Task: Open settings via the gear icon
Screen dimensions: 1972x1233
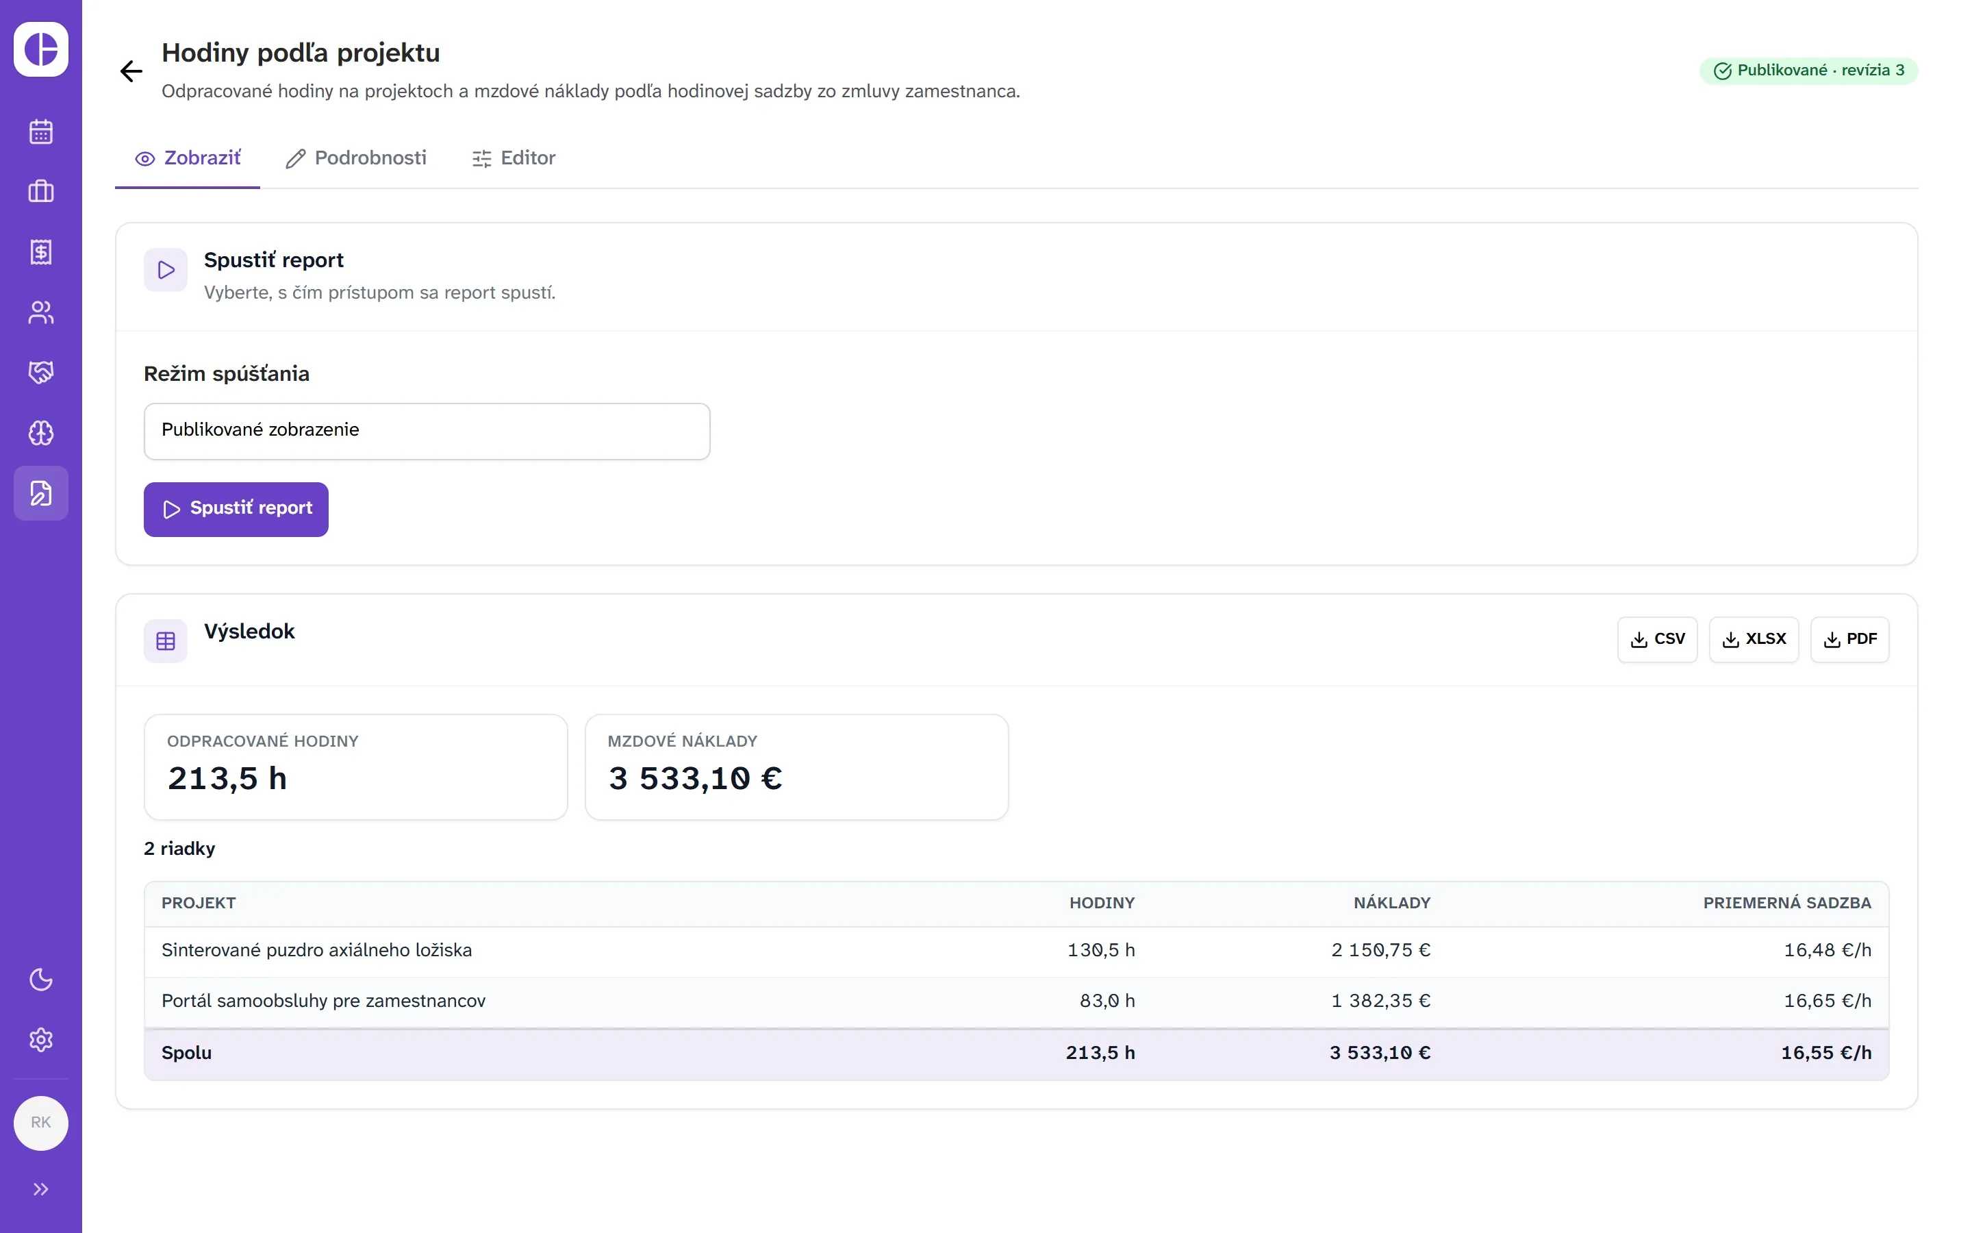Action: 41,1040
